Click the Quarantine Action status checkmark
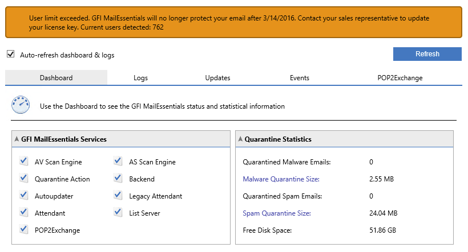Viewport: 468px width, 252px height. pyautogui.click(x=24, y=179)
